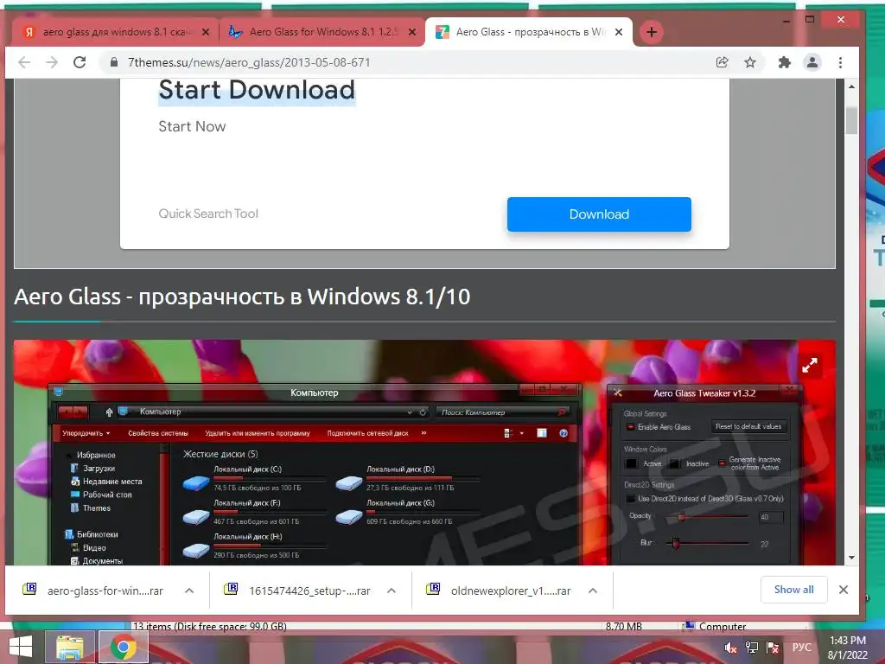Go back with the browser back arrow
This screenshot has width=885, height=664.
click(x=24, y=62)
